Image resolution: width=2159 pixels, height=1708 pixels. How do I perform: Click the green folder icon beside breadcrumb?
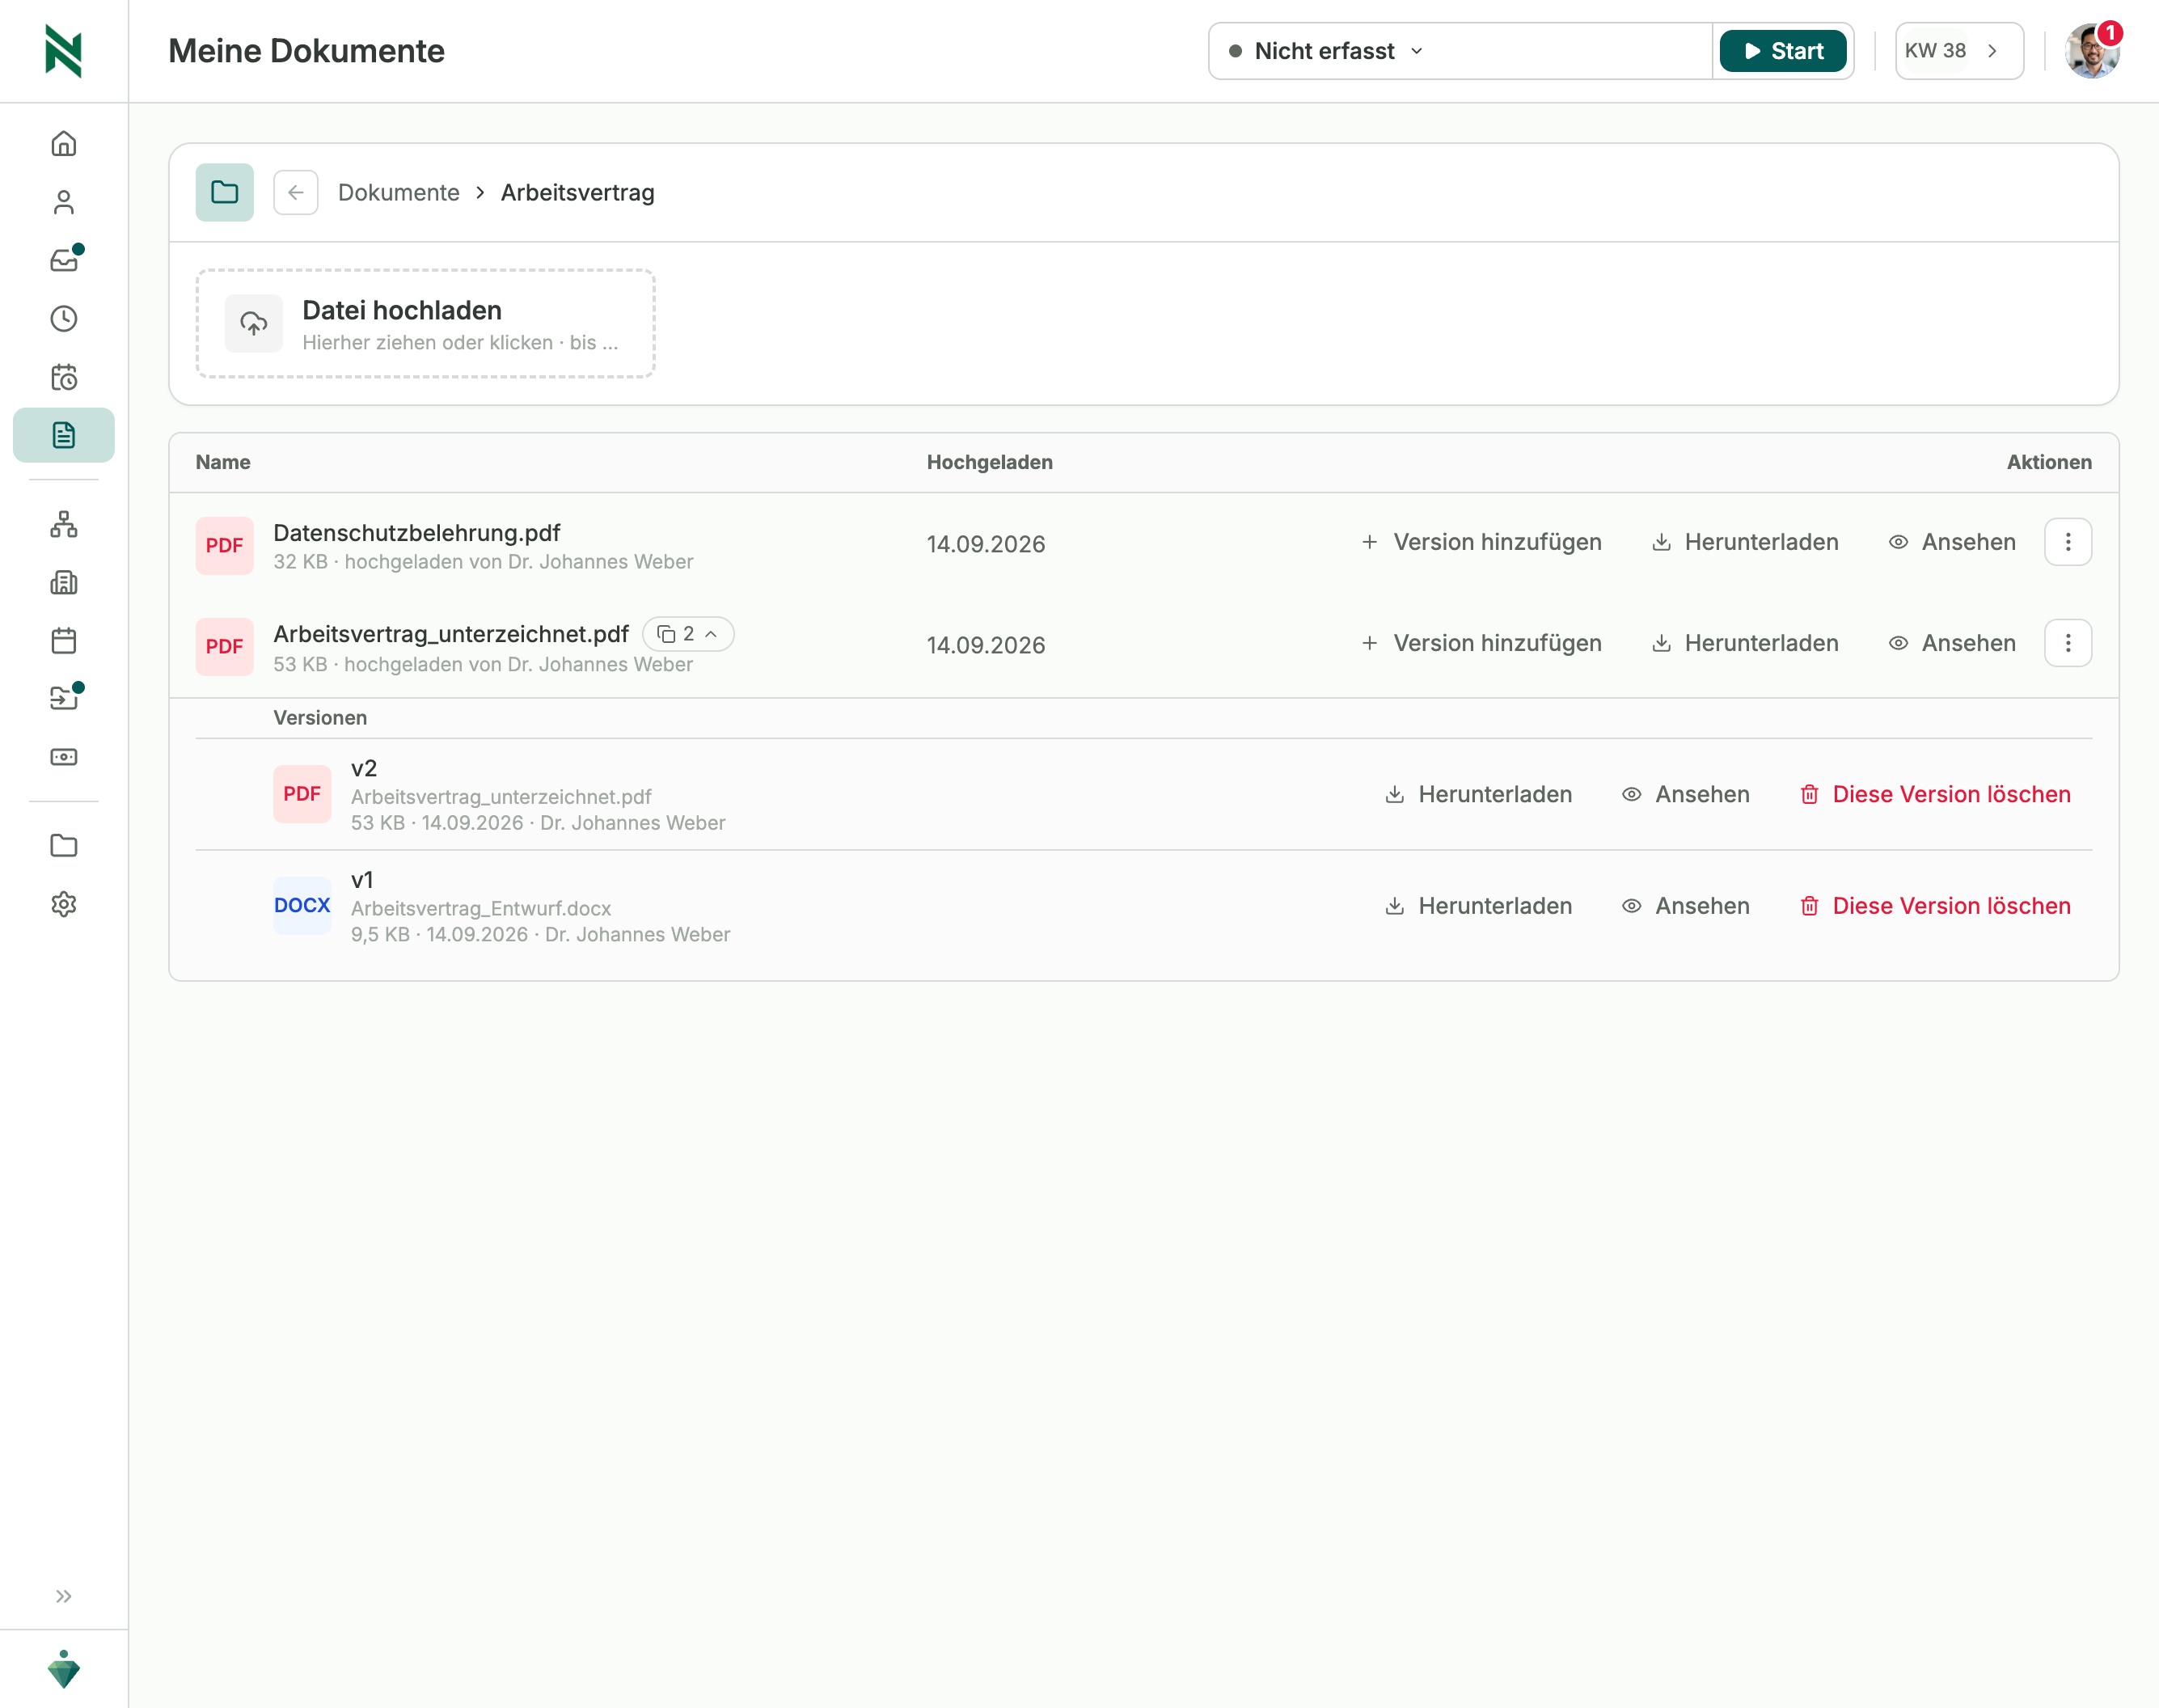[225, 192]
